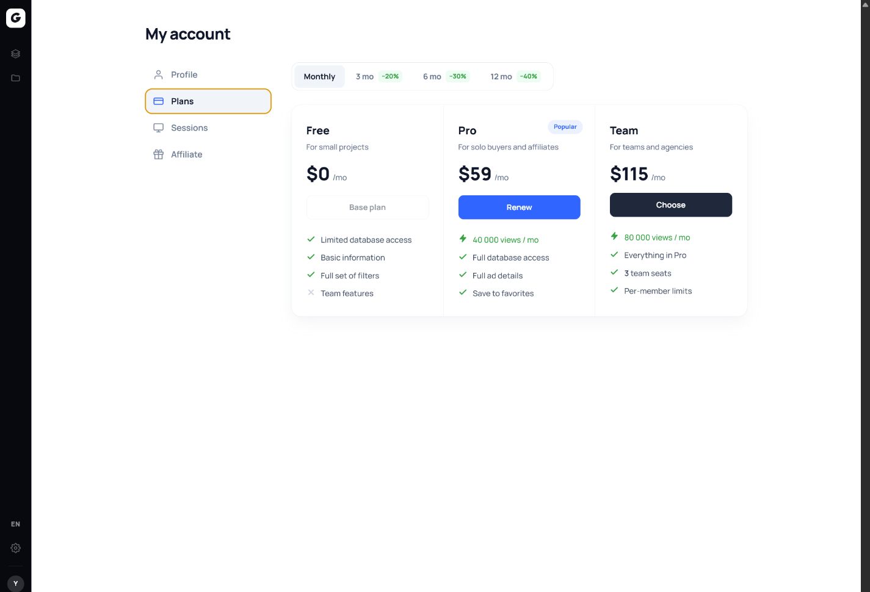Click the "80 000 views / mo" text

coord(657,237)
